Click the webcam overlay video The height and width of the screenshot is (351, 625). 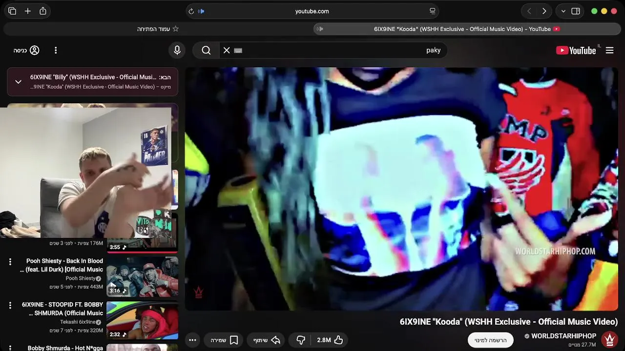86,173
